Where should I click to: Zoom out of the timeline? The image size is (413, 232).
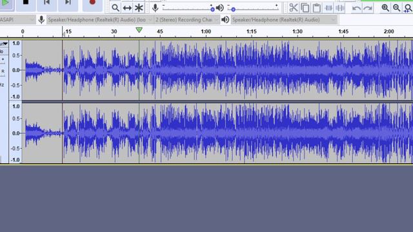[396, 8]
